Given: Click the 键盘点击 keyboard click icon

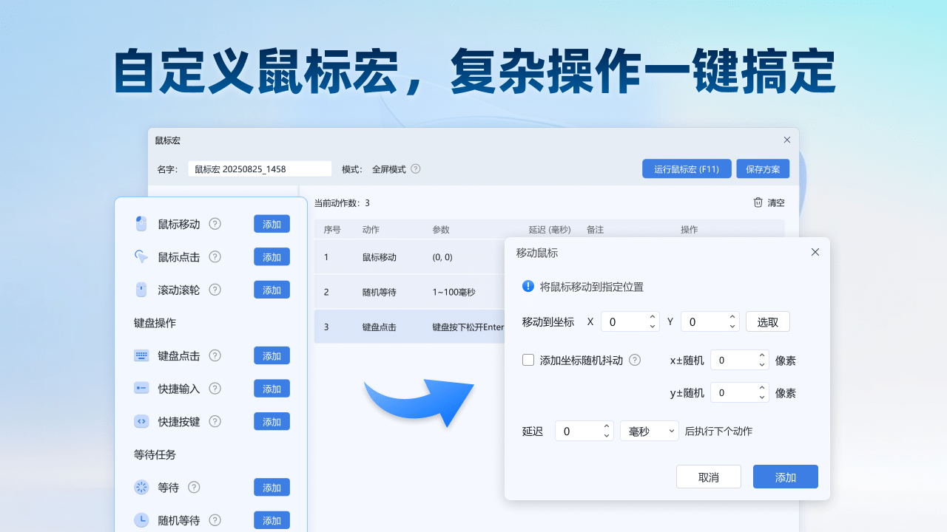Looking at the screenshot, I should (141, 355).
